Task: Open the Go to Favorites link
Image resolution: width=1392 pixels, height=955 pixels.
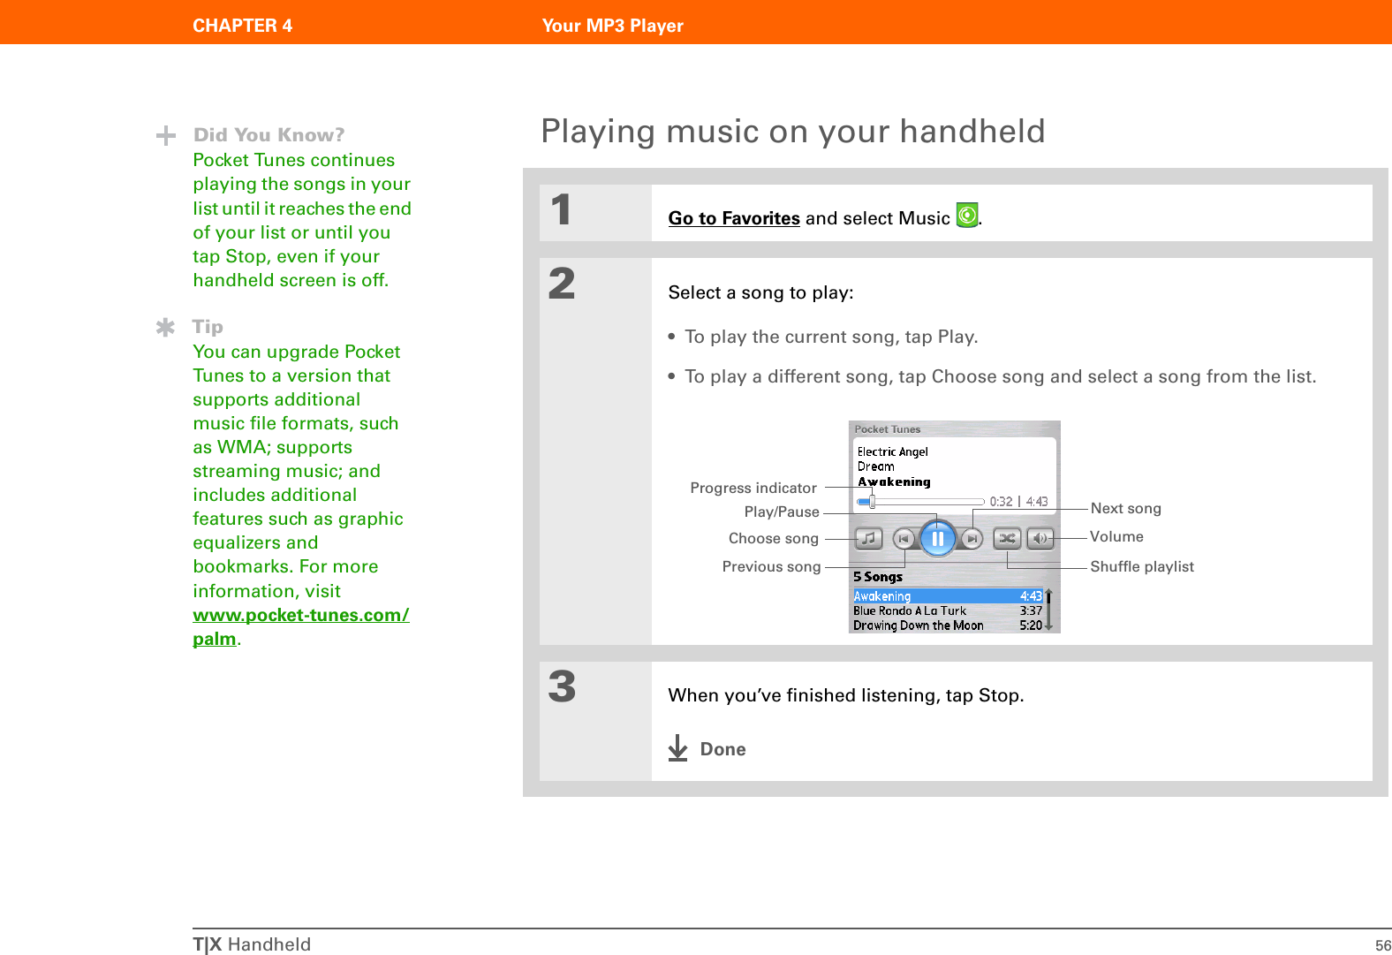Action: coord(734,218)
